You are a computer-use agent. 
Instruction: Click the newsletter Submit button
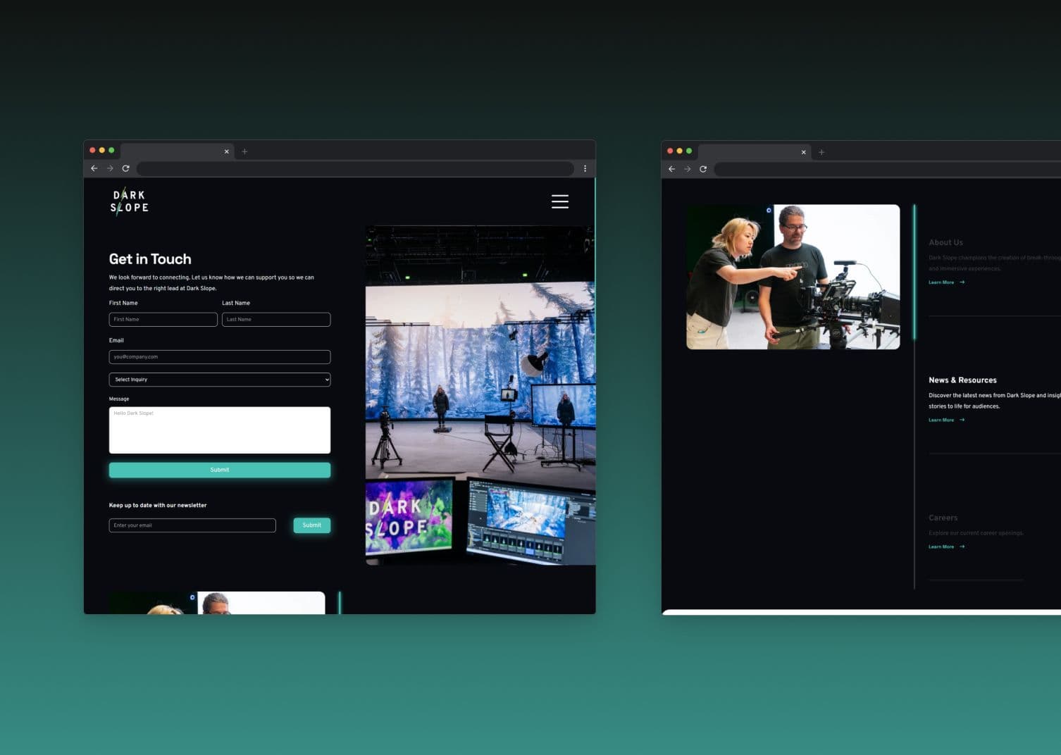[311, 525]
